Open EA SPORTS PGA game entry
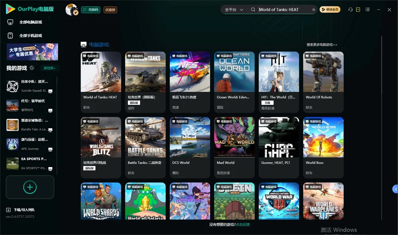398x235 pixels. pos(30,163)
